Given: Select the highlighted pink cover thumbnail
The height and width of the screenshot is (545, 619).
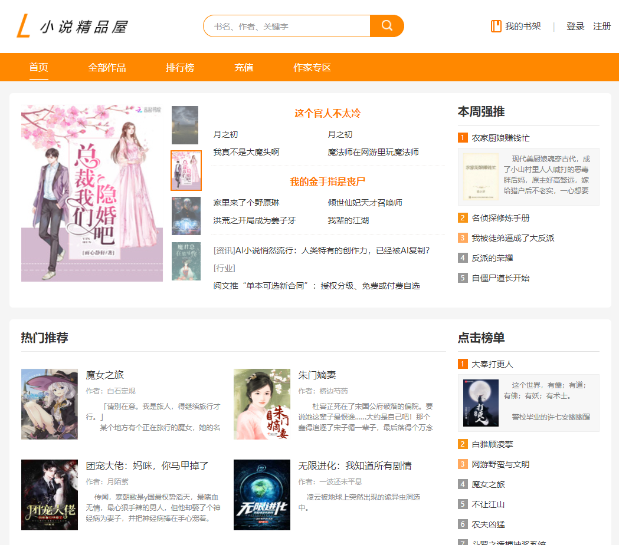Looking at the screenshot, I should coord(186,171).
